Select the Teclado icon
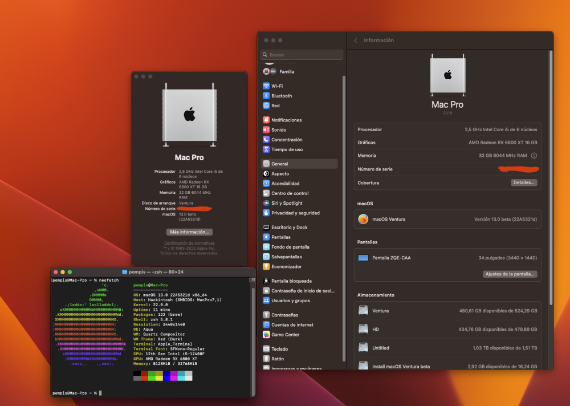This screenshot has height=406, width=570. pos(266,348)
